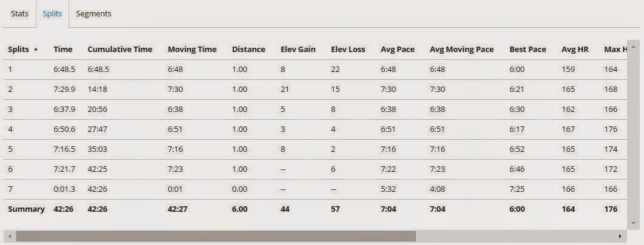Sort by Avg Pace column

click(398, 50)
